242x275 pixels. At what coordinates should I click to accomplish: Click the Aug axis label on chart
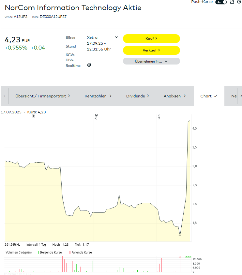(96, 117)
